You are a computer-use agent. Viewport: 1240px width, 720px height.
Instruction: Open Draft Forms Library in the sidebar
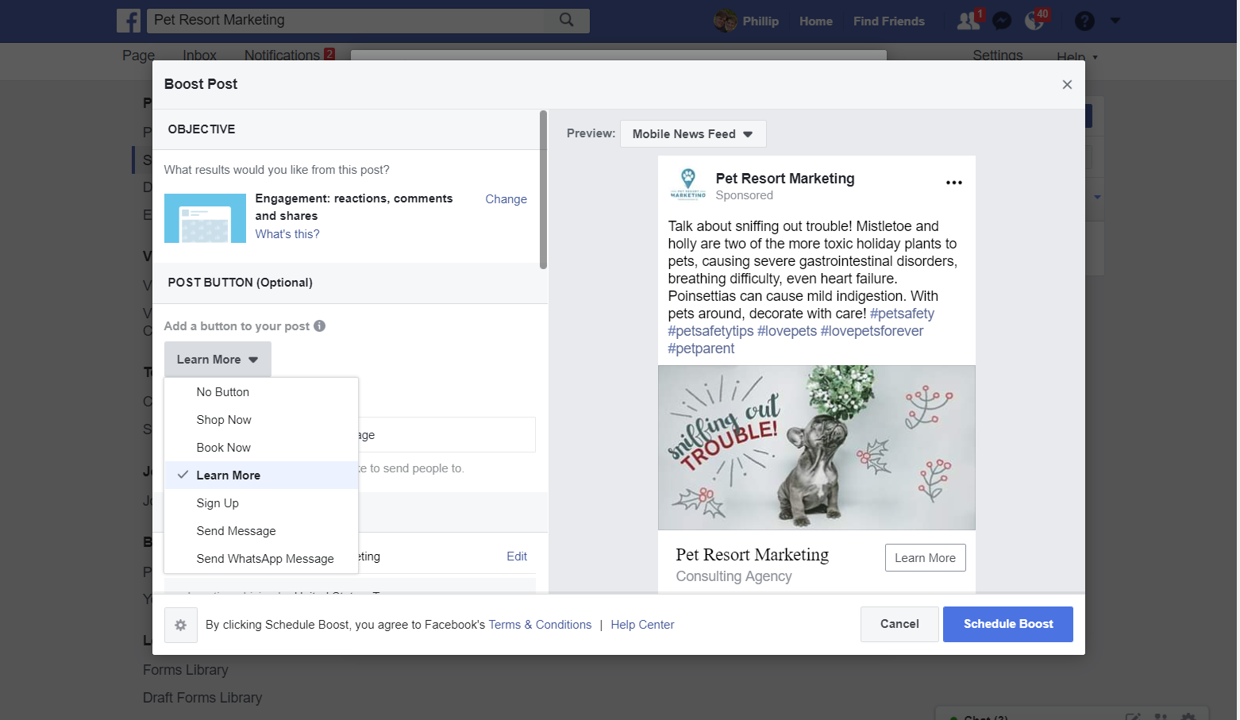click(x=202, y=698)
